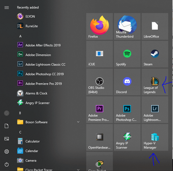Launch the League of Legends tile
The width and height of the screenshot is (173, 171).
coord(155,82)
